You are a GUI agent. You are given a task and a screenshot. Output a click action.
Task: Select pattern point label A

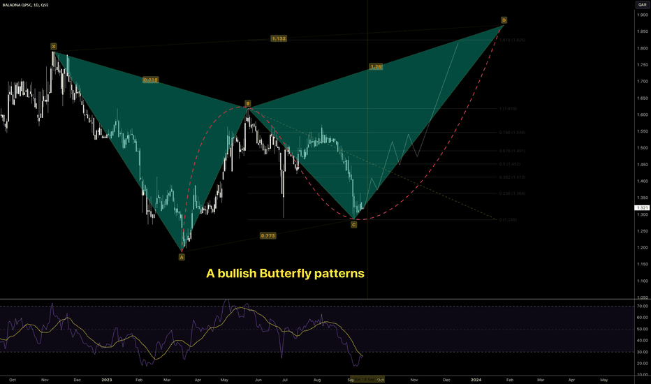pos(182,257)
